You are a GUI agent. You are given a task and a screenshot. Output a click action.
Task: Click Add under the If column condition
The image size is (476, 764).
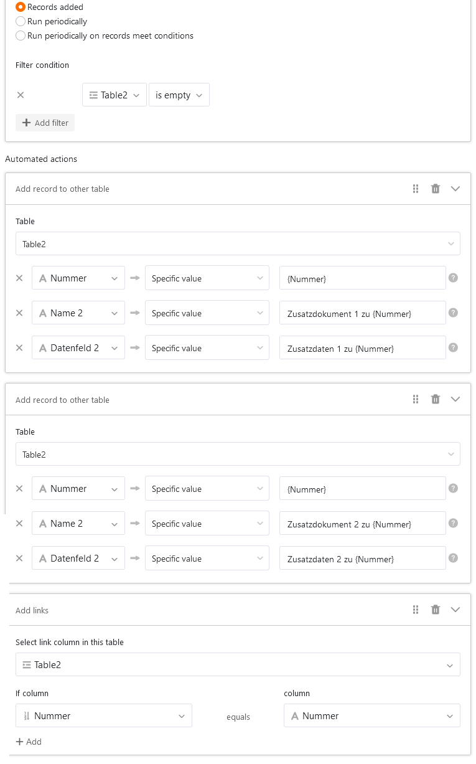click(29, 742)
